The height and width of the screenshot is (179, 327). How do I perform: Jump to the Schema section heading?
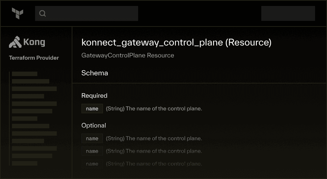(95, 73)
